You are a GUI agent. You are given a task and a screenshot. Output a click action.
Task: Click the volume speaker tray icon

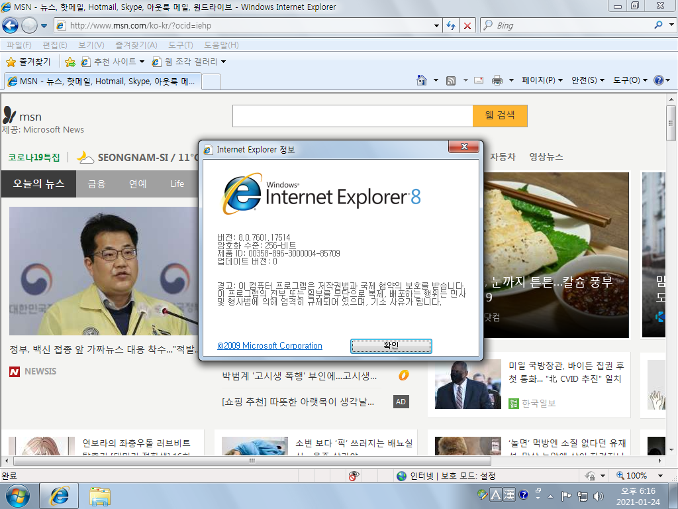(599, 496)
